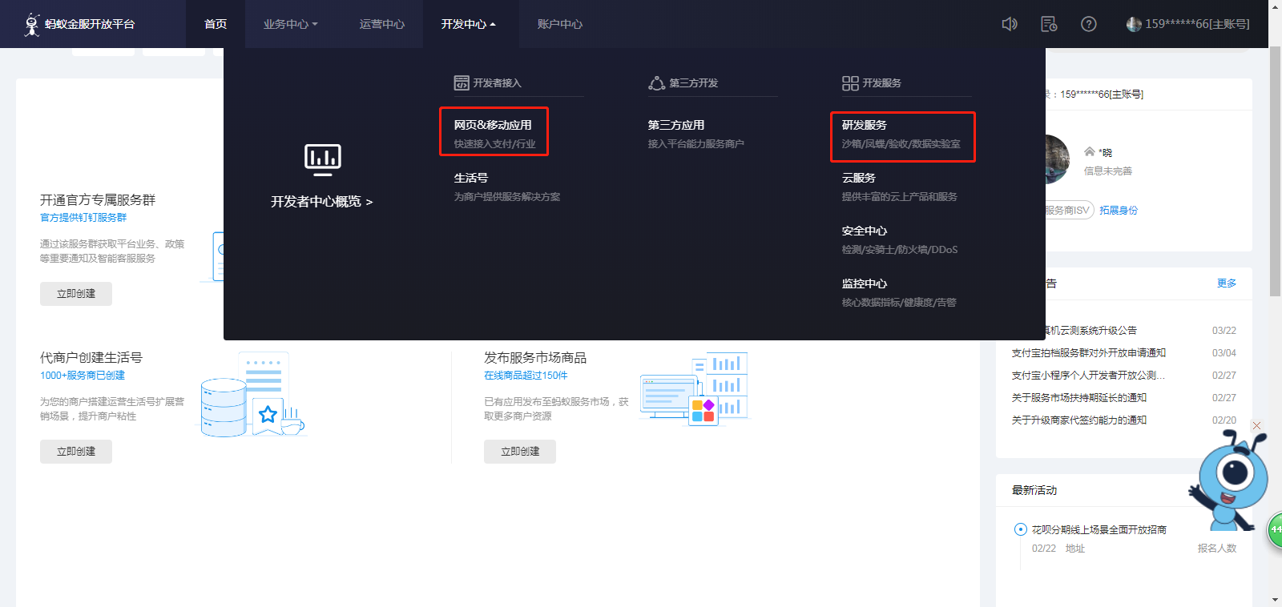Expand the 业务中心 dropdown menu
The height and width of the screenshot is (607, 1282).
pyautogui.click(x=291, y=24)
